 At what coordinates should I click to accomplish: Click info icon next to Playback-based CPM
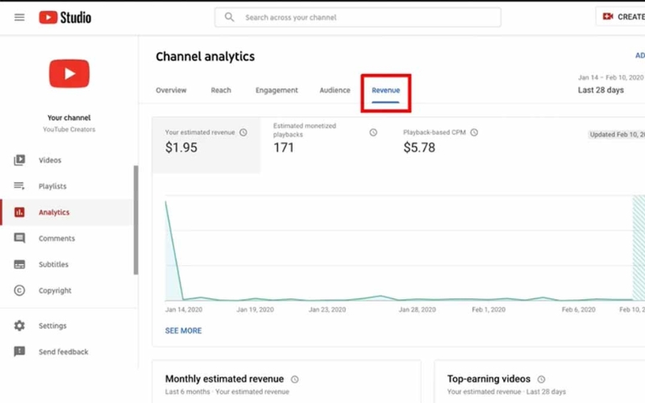(x=474, y=132)
